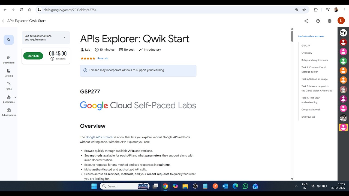The width and height of the screenshot is (349, 196).
Task: Open the volume icon in system tray
Action: click(318, 186)
